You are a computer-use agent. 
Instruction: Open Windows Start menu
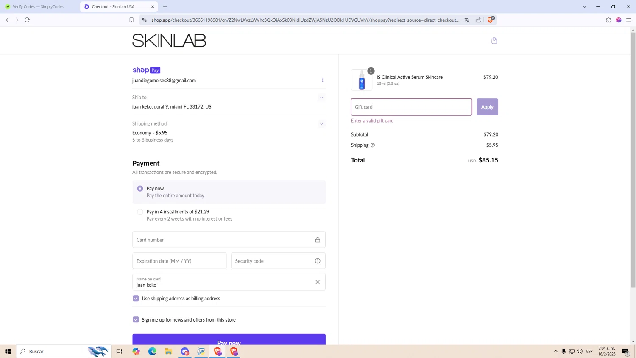coord(8,351)
